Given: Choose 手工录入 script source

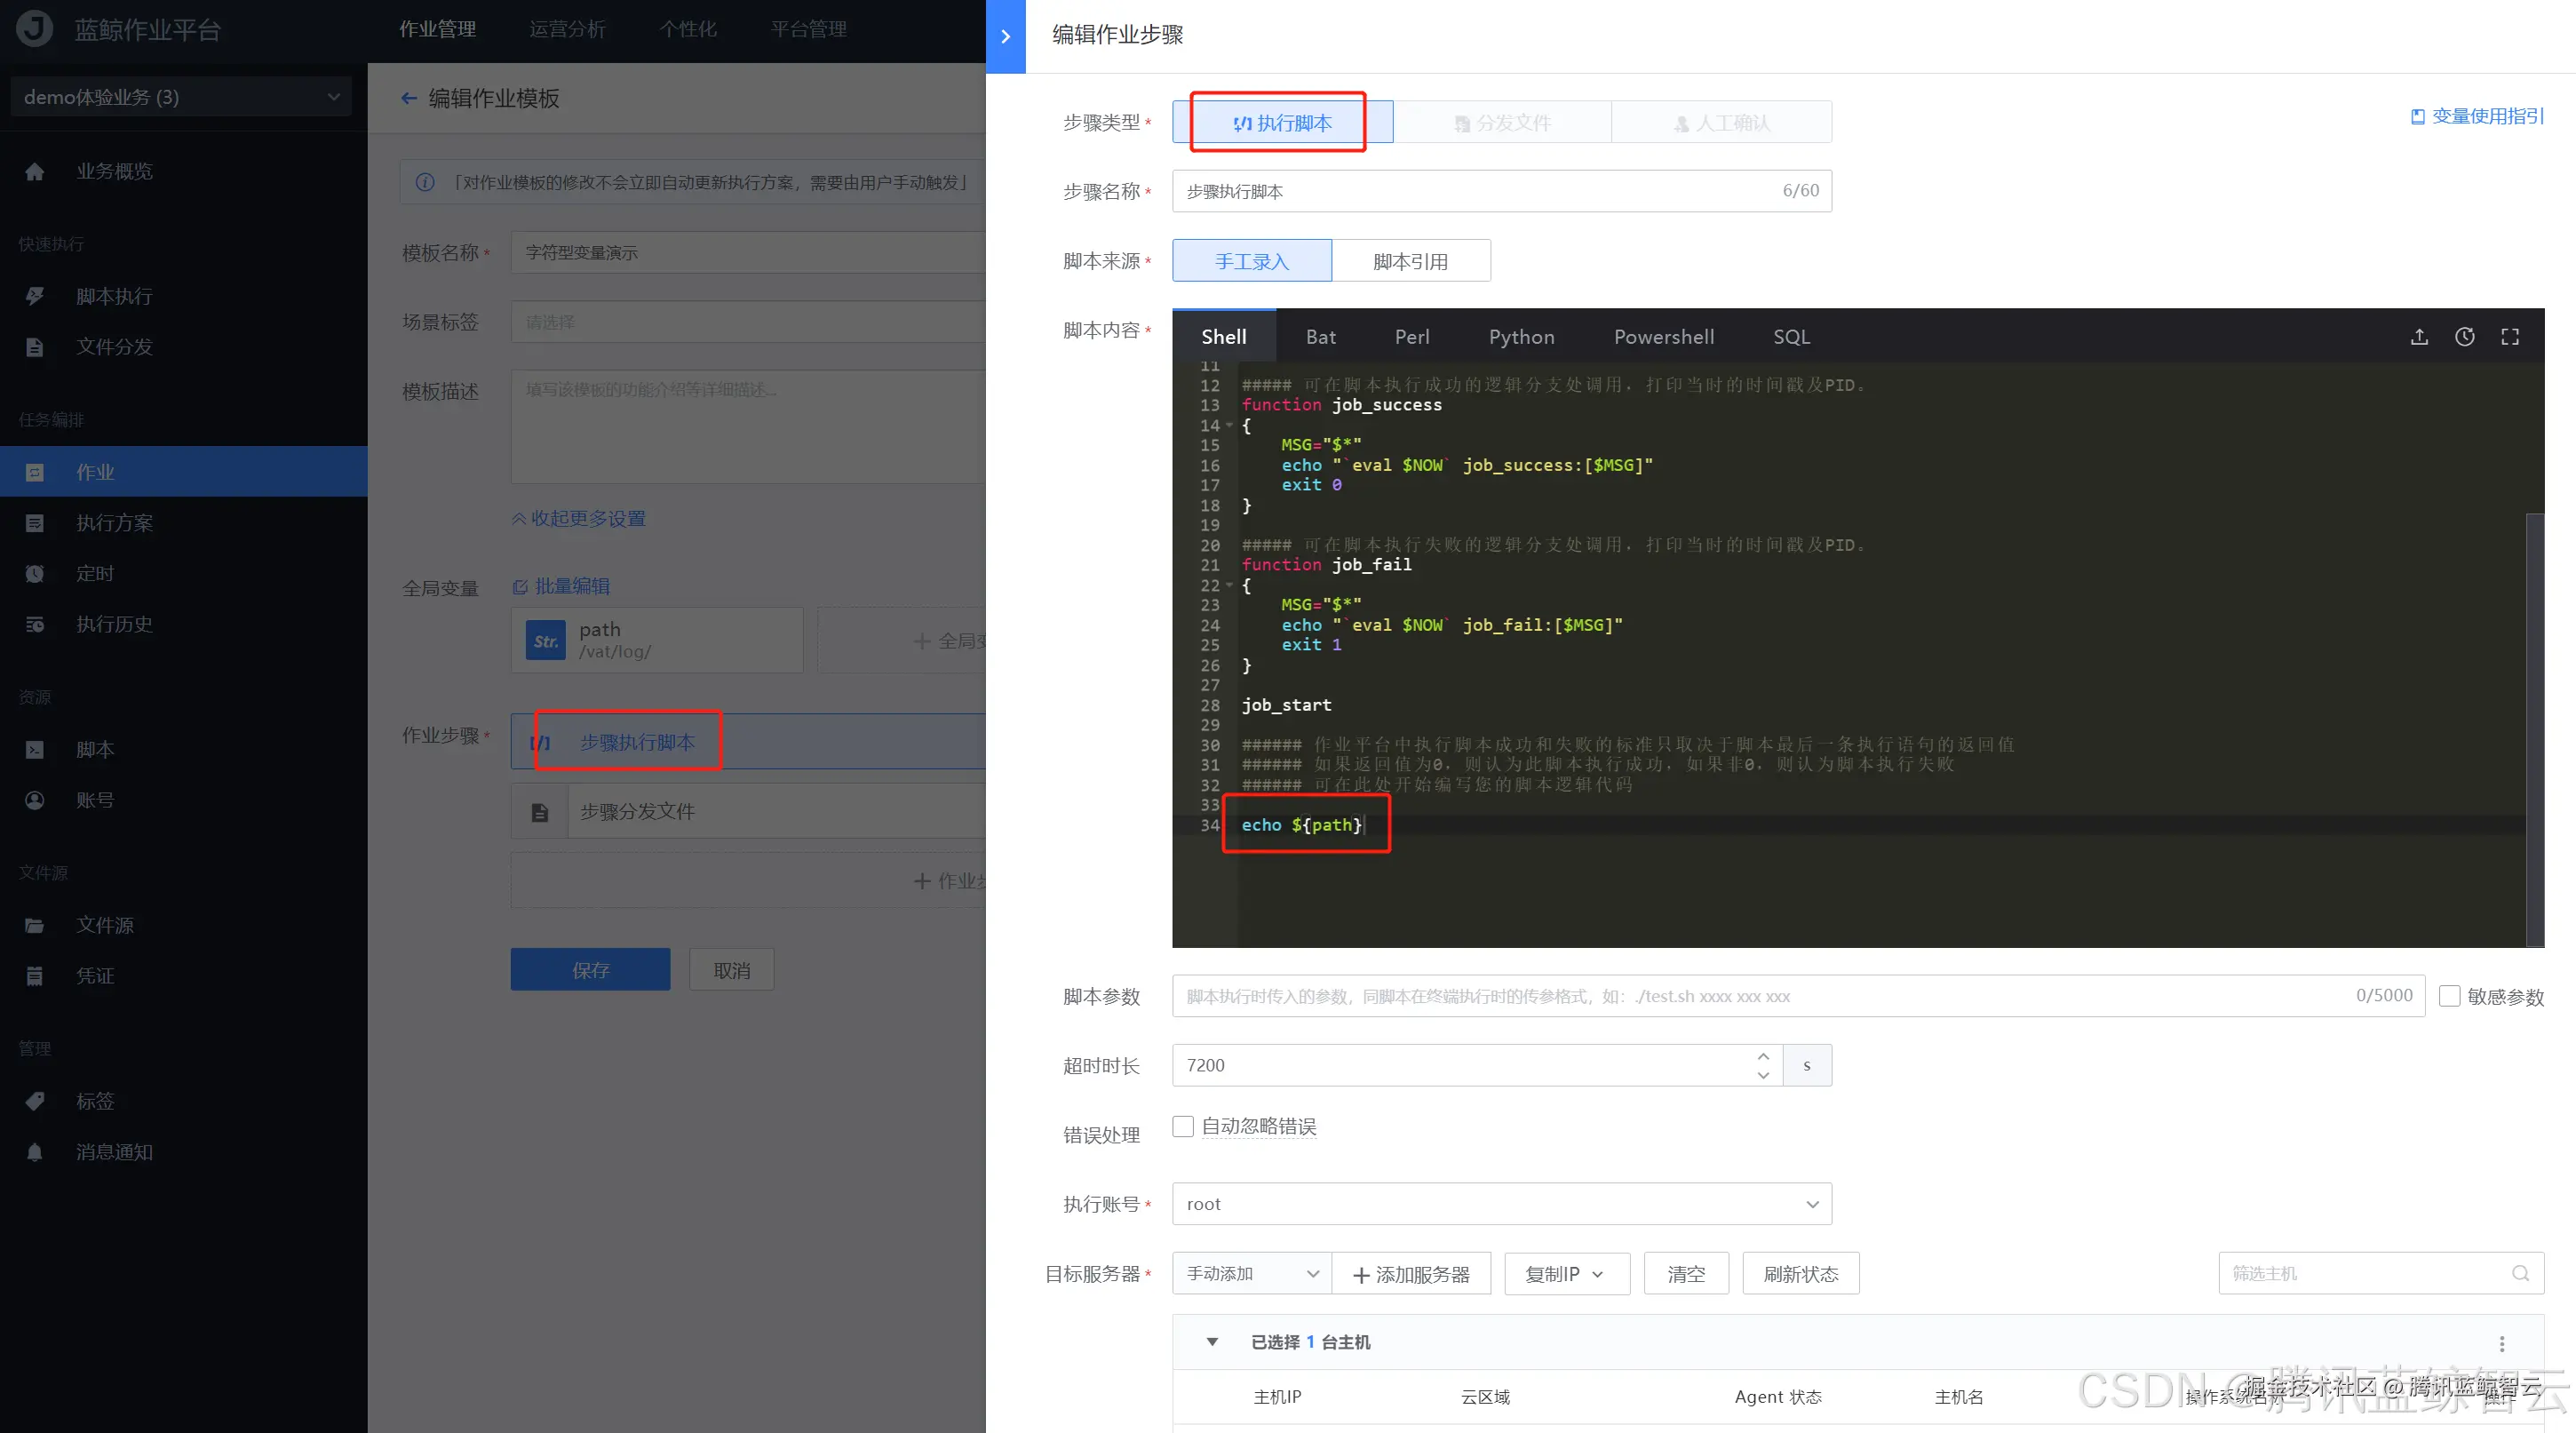Looking at the screenshot, I should pyautogui.click(x=1252, y=261).
